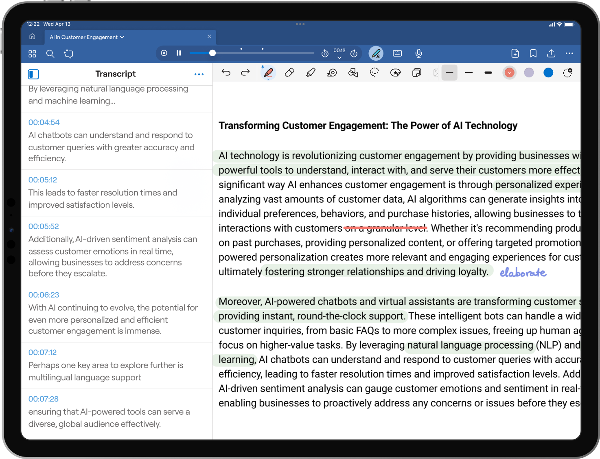Tap the microphone recording icon
Screen dimensions: 600x459
(418, 53)
